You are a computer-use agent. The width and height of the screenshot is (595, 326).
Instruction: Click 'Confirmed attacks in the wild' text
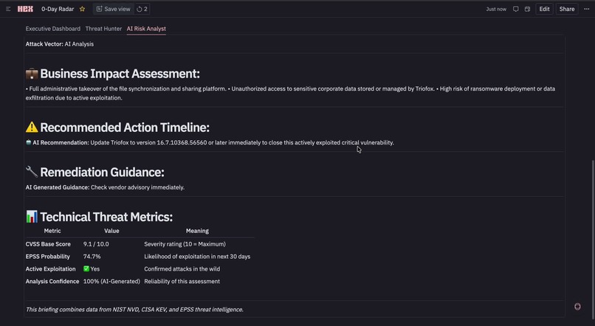point(182,268)
